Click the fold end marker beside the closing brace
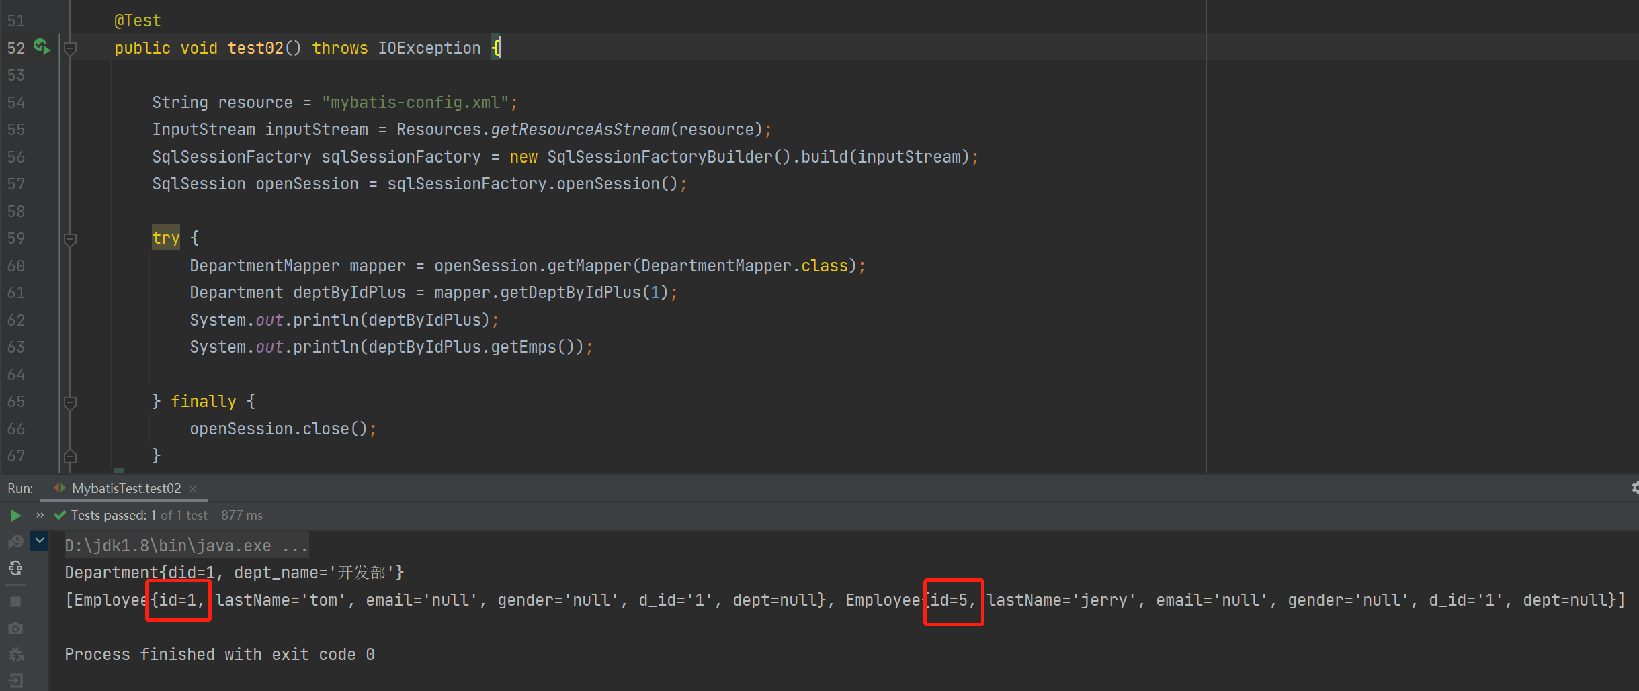This screenshot has width=1639, height=691. [70, 456]
